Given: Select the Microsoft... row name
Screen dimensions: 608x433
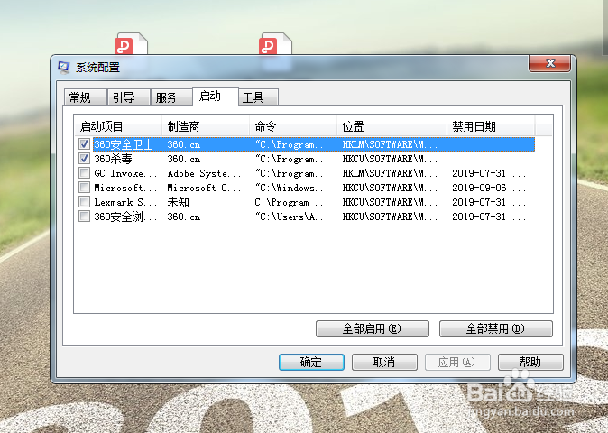Looking at the screenshot, I should point(125,188).
